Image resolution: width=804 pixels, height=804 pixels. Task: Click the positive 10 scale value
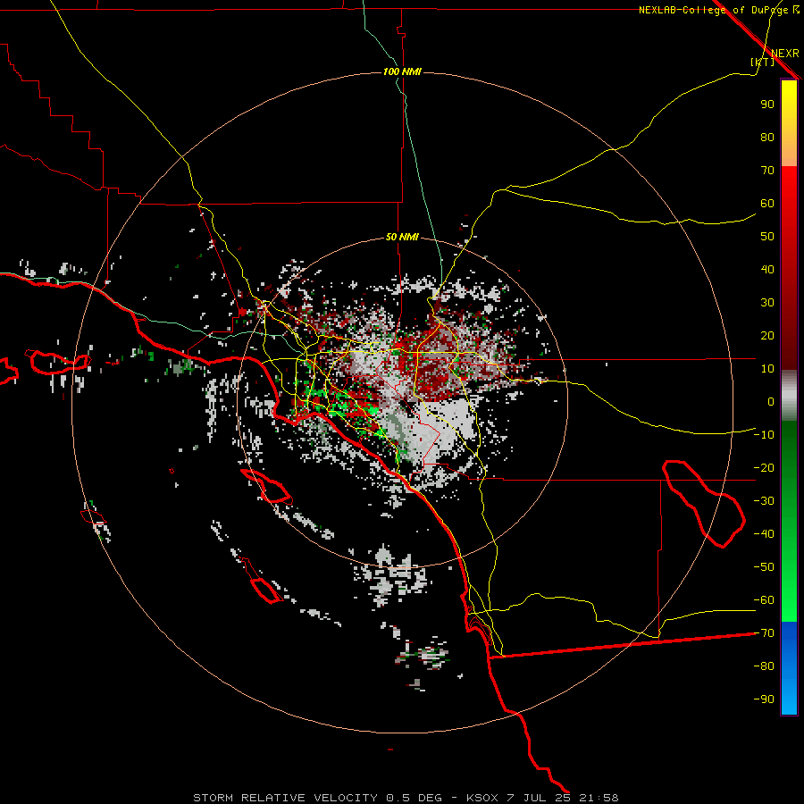[767, 369]
